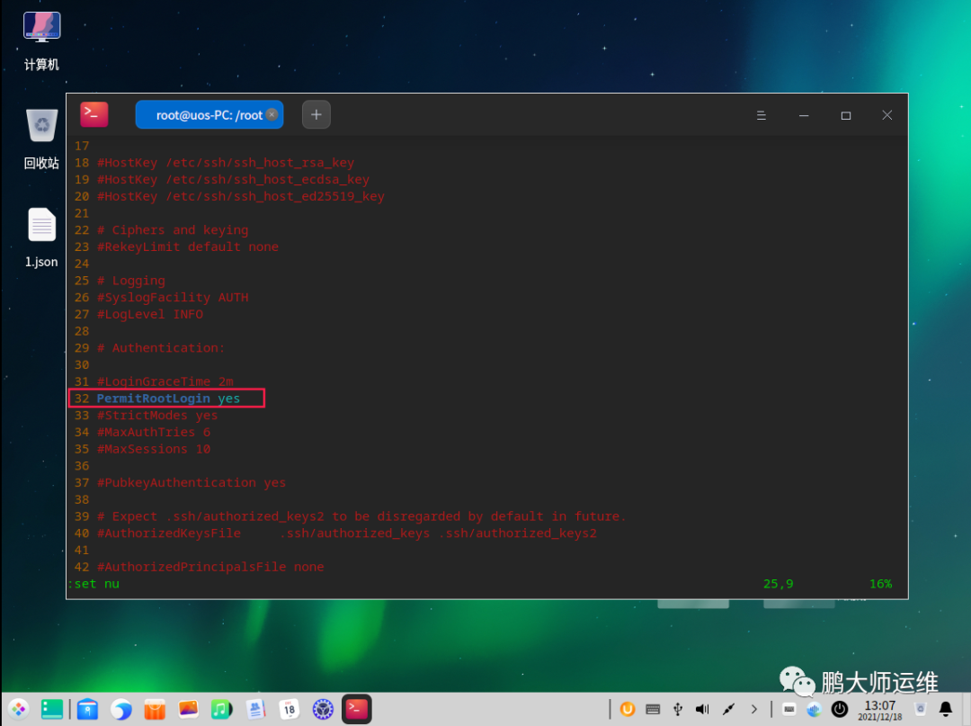
Task: Click the # Authentication: comment line
Action: click(161, 347)
